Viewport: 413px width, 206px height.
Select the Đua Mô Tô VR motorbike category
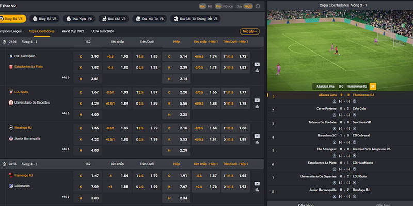click(x=151, y=19)
